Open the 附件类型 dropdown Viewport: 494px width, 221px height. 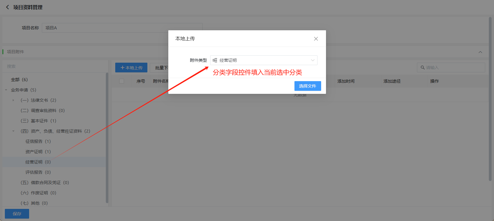pos(264,60)
